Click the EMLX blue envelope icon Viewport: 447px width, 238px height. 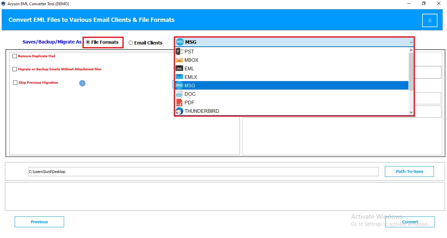(x=179, y=77)
